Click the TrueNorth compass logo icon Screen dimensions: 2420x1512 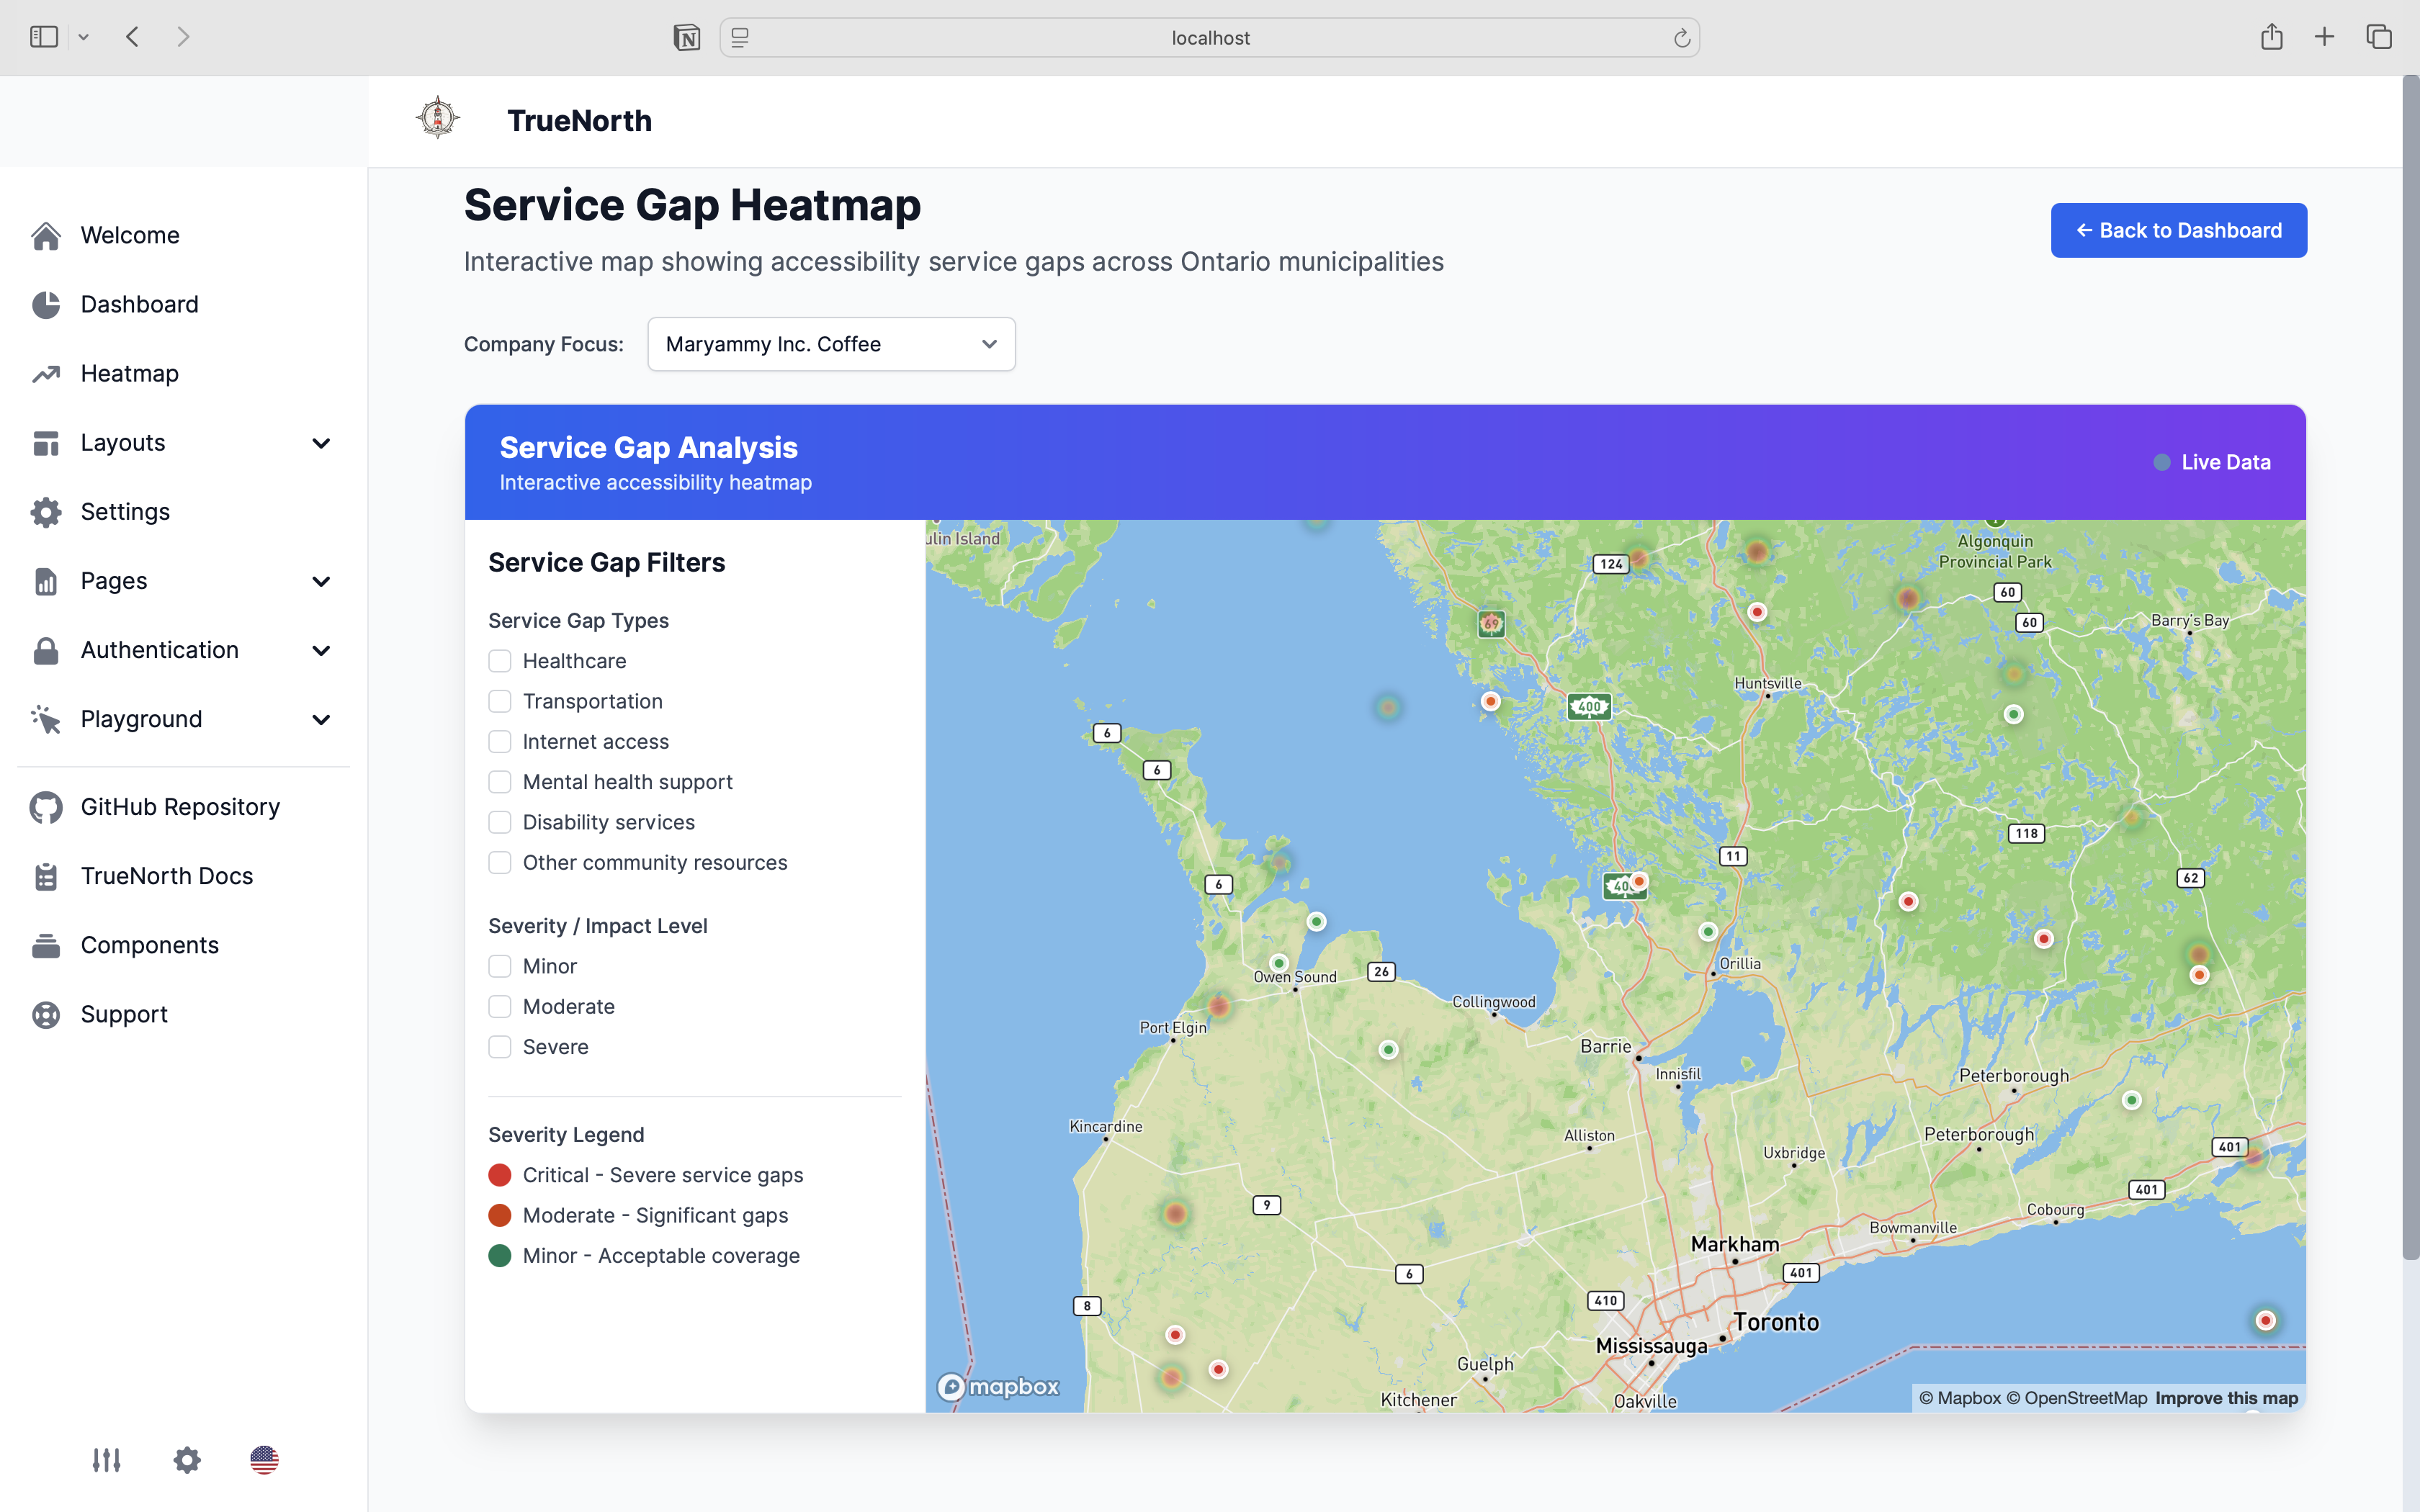click(438, 118)
